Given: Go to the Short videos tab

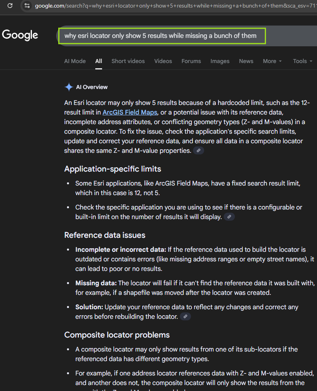Looking at the screenshot, I should 128,61.
